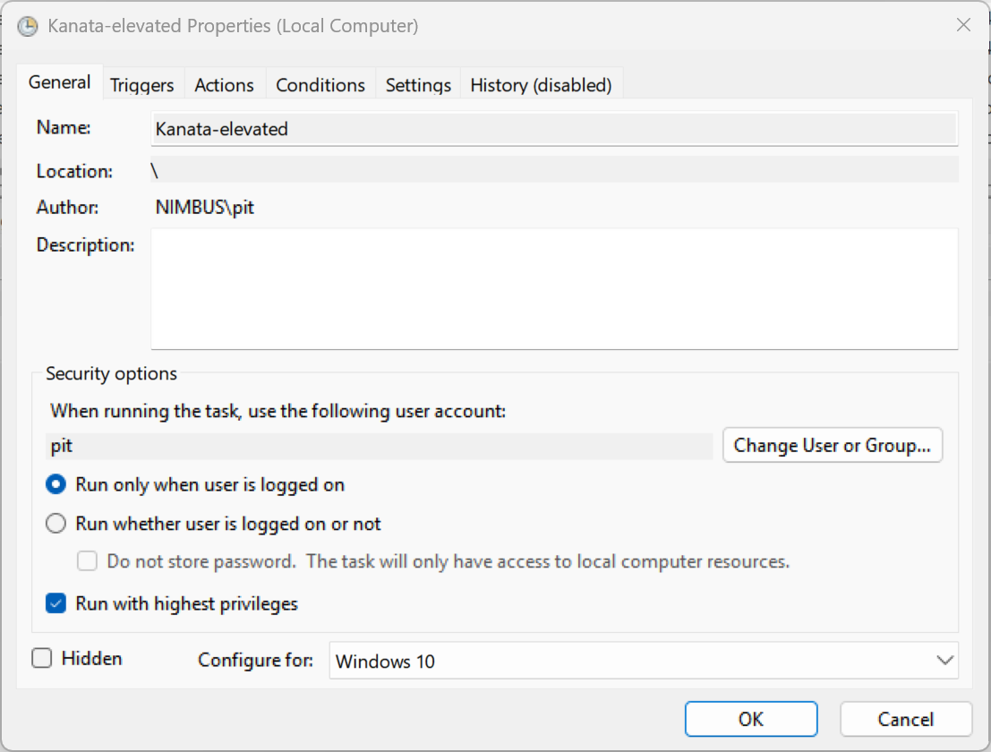Switch to the Triggers tab
The image size is (991, 752).
point(141,85)
